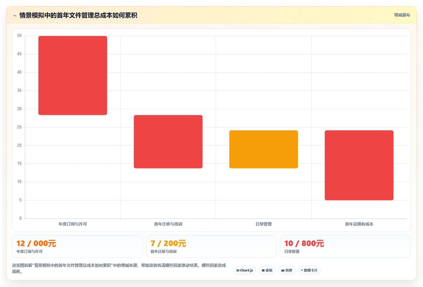Click the y-axis value 35

pos(19,91)
